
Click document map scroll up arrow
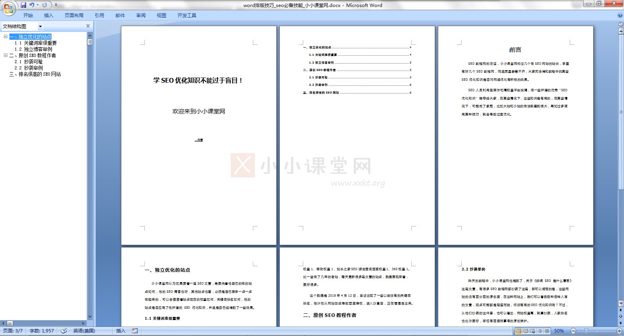[x=90, y=35]
